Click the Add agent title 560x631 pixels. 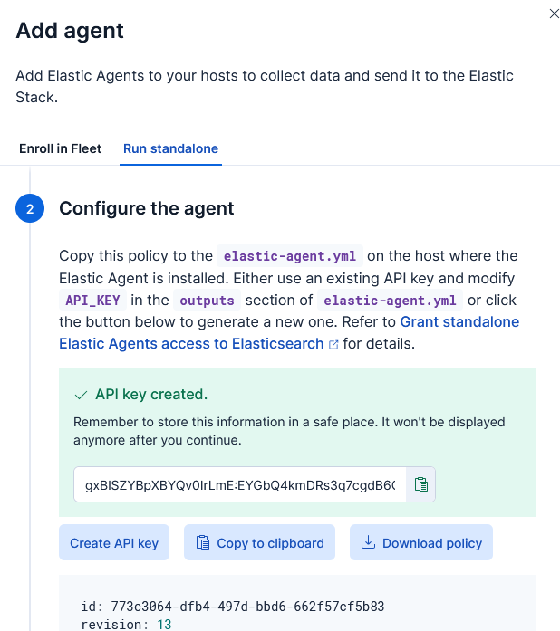point(70,31)
